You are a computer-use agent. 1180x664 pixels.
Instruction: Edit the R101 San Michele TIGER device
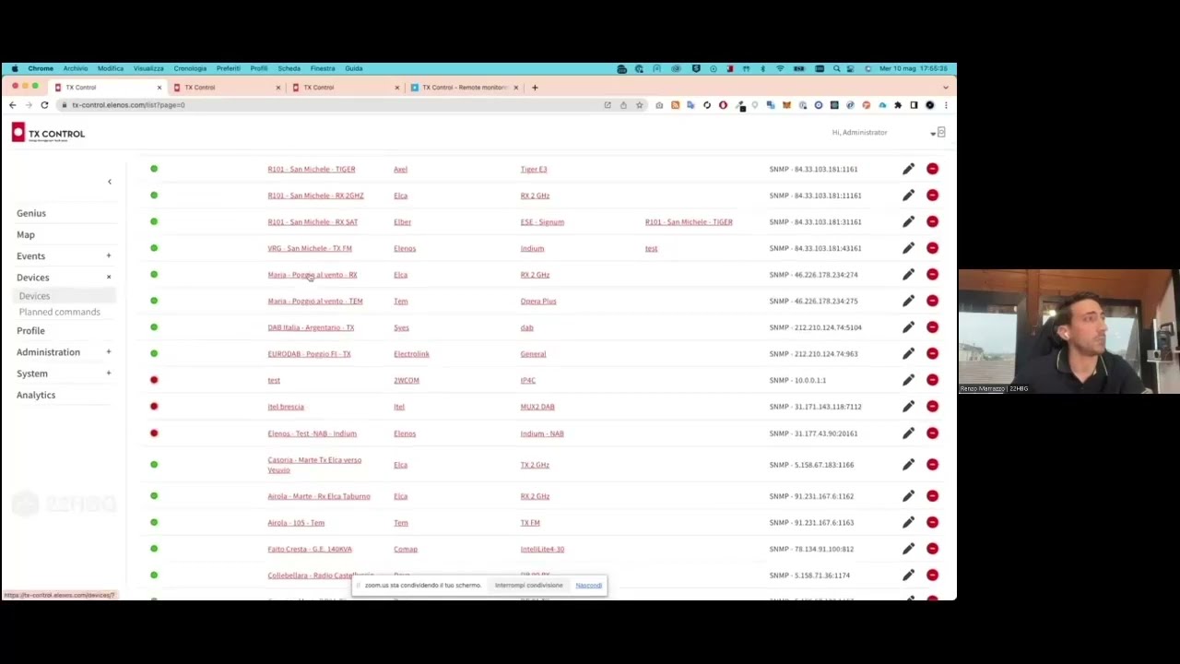[x=908, y=169]
